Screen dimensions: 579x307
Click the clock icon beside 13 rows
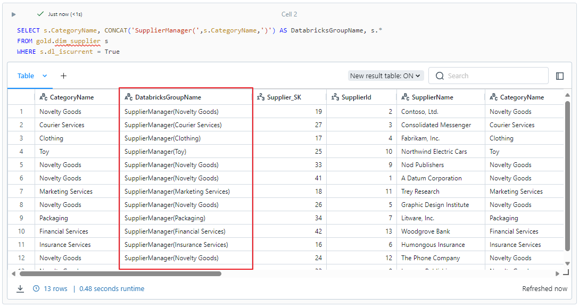click(36, 288)
